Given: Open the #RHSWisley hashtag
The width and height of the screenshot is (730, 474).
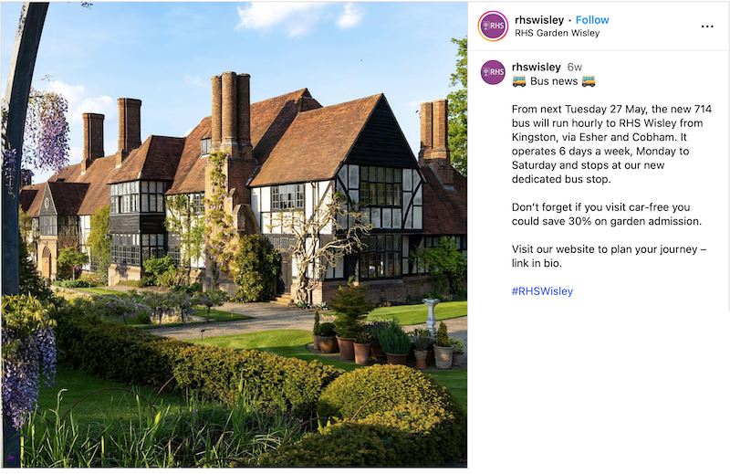Looking at the screenshot, I should click(x=542, y=291).
